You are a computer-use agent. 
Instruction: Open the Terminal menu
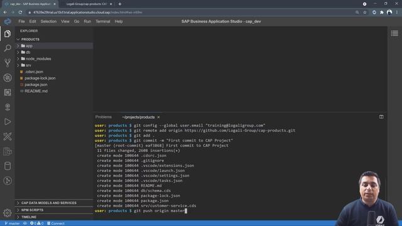tap(103, 21)
